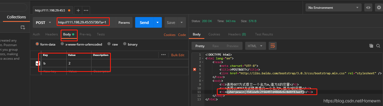Open the tab options ellipsis menu

point(86,10)
